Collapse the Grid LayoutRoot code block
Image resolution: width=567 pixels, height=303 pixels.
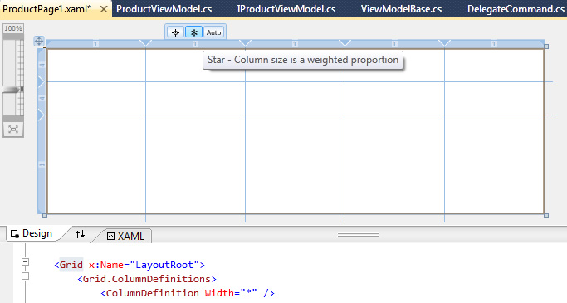click(25, 261)
